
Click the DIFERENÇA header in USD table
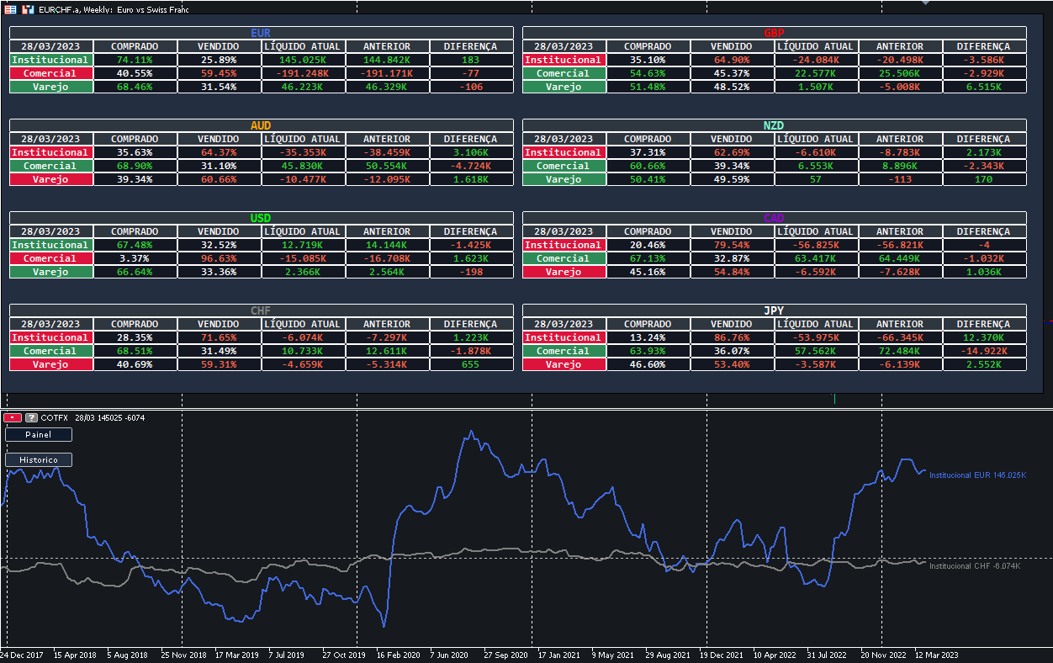pyautogui.click(x=470, y=231)
